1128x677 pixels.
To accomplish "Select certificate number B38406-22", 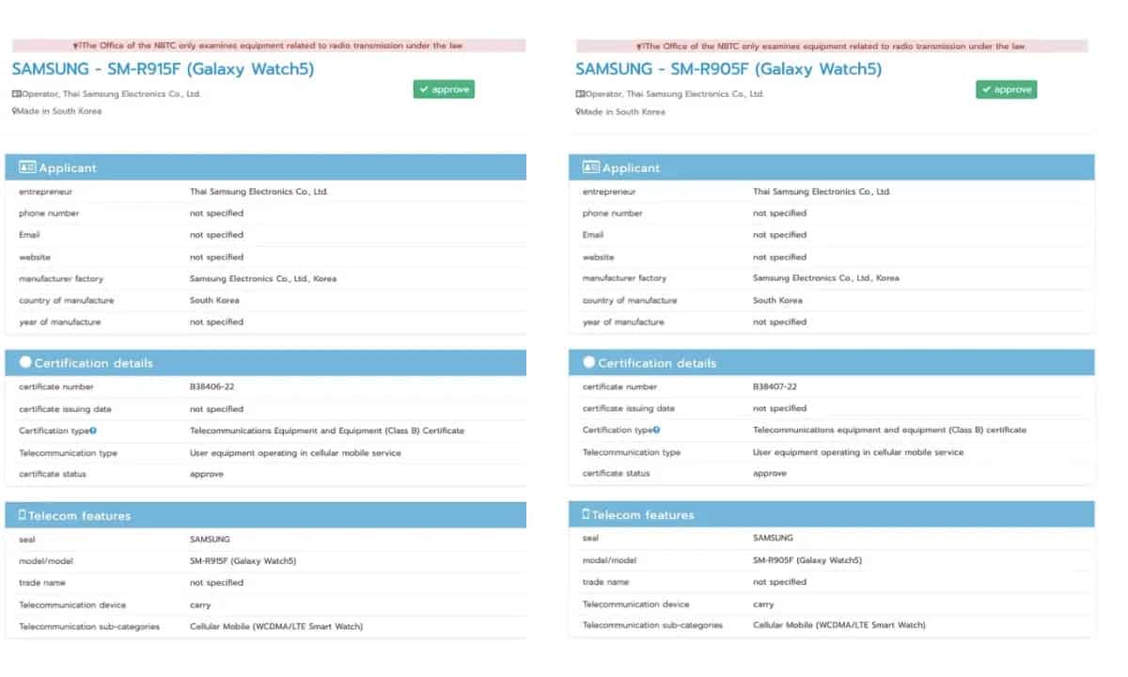I will (211, 387).
